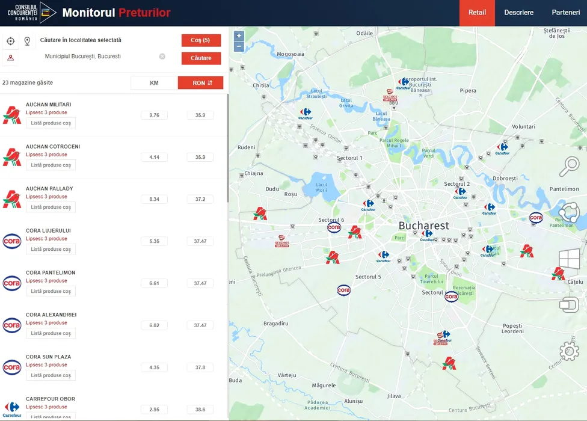Open the devices charm icon
The height and width of the screenshot is (421, 587).
click(568, 305)
